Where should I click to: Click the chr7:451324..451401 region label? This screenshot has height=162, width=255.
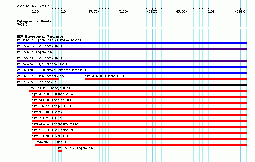pyautogui.click(x=34, y=6)
